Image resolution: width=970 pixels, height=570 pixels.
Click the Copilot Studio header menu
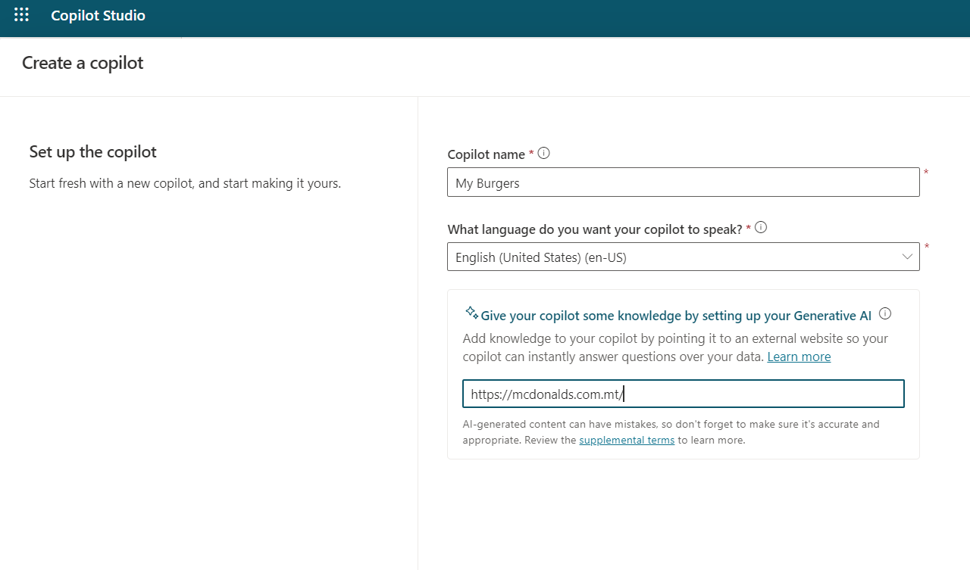[98, 15]
